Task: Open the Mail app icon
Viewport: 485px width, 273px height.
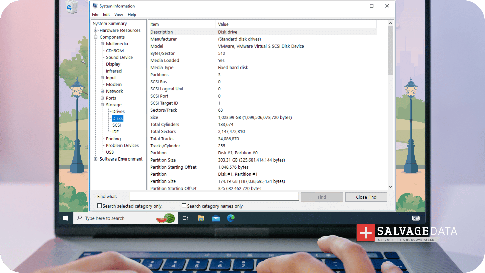Action: [x=216, y=218]
